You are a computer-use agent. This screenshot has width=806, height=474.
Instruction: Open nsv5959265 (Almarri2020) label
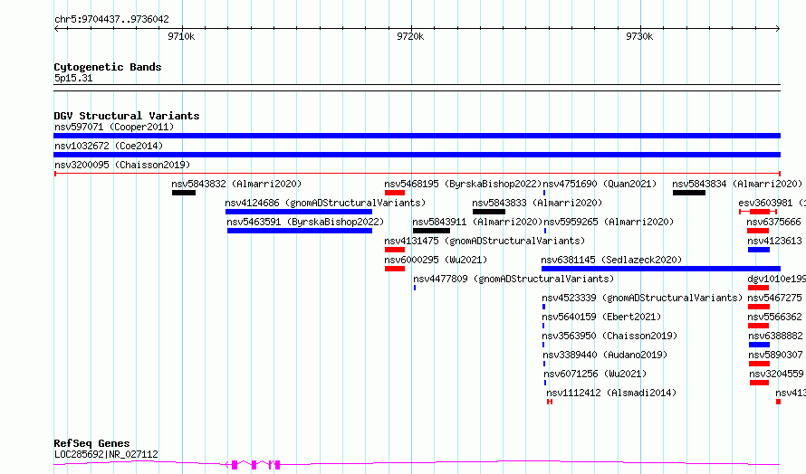click(x=609, y=222)
